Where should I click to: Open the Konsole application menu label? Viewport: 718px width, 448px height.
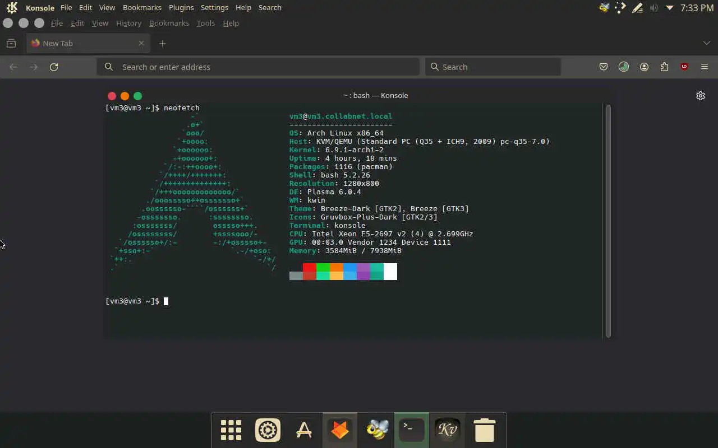[40, 8]
